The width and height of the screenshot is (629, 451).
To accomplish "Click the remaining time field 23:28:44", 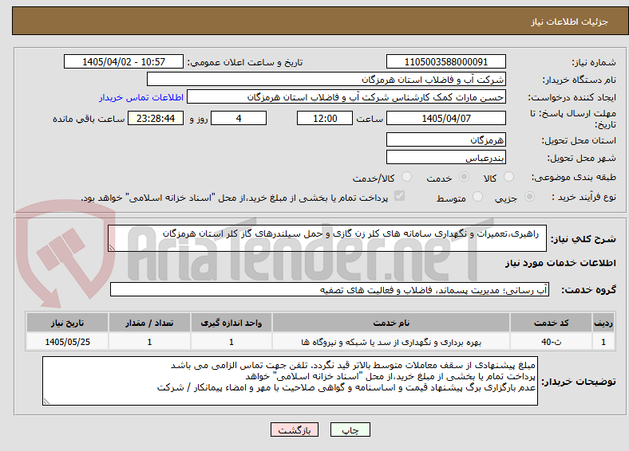I will click(156, 118).
